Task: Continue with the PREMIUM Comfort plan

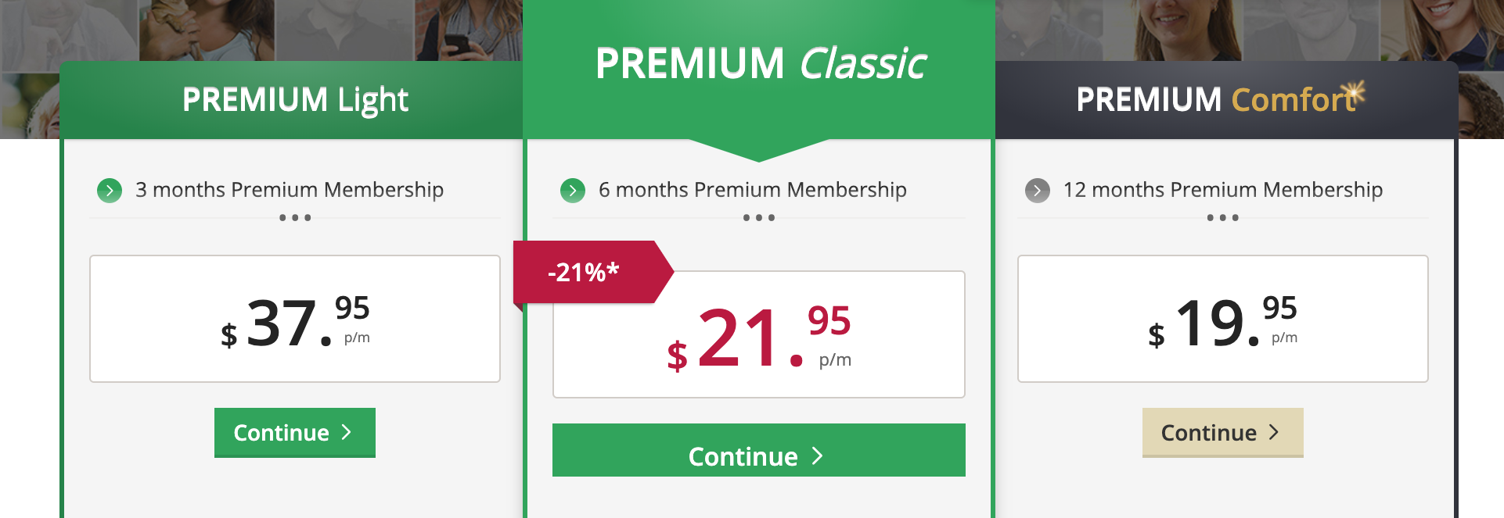Action: (1222, 432)
